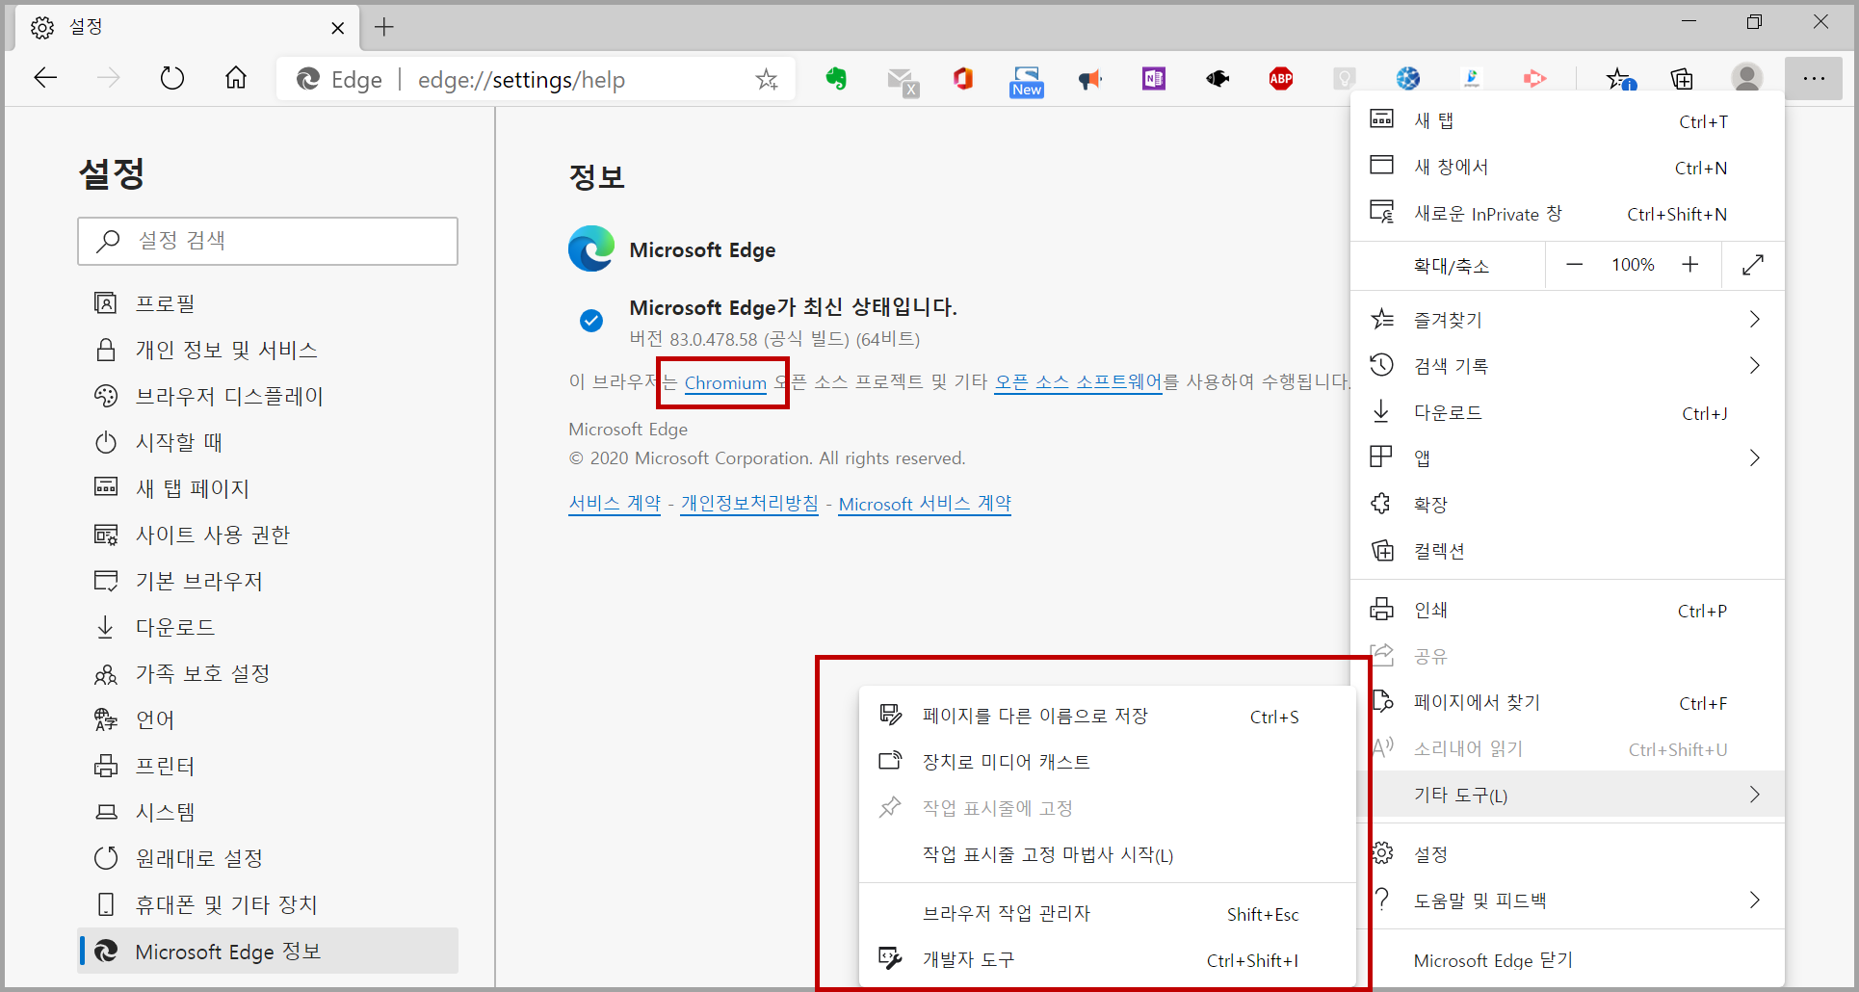Open 기본 브라우저 section
1859x992 pixels.
pyautogui.click(x=268, y=581)
